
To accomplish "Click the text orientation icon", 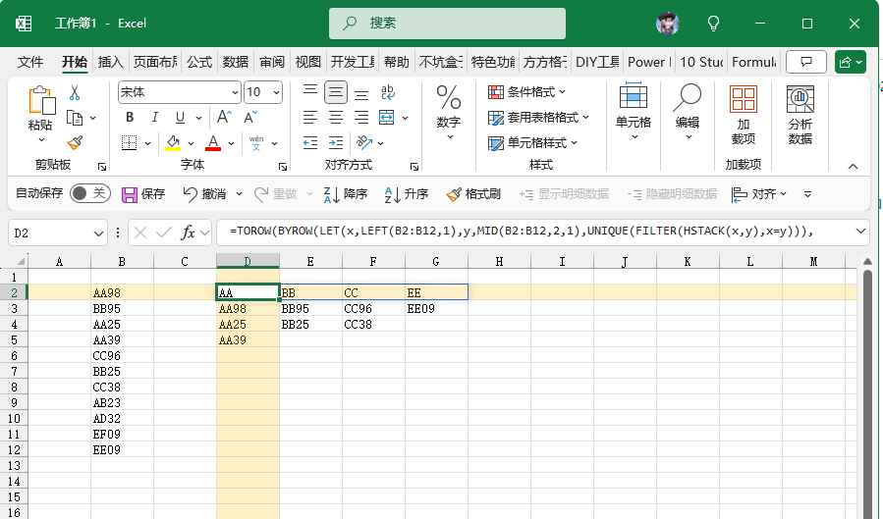I will 364,143.
